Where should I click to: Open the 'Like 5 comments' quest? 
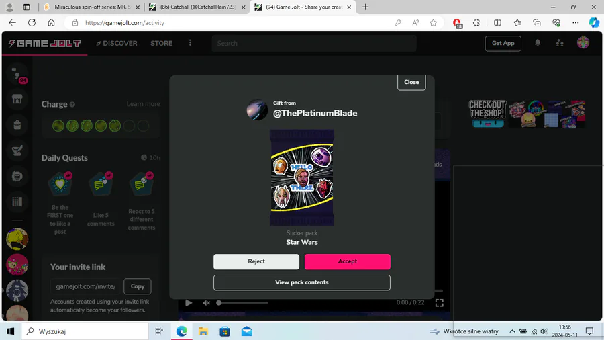[101, 200]
